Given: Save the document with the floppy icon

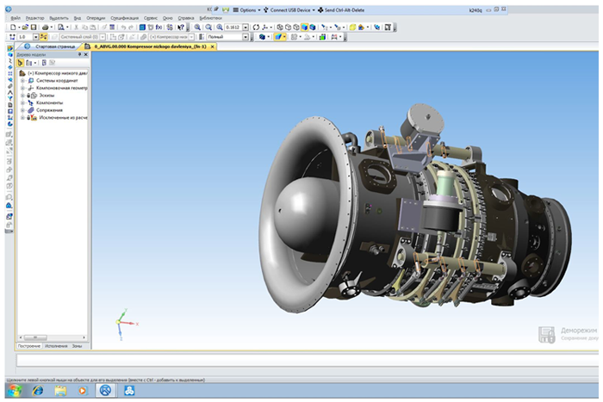Looking at the screenshot, I should [x=34, y=28].
